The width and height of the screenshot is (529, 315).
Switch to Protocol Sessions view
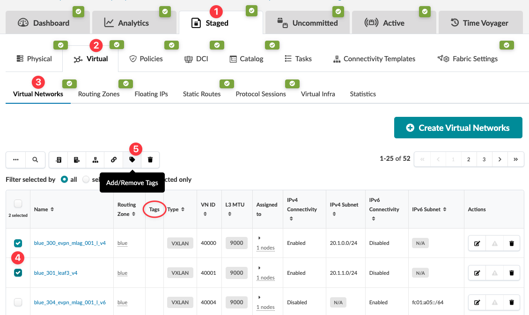[x=261, y=94]
